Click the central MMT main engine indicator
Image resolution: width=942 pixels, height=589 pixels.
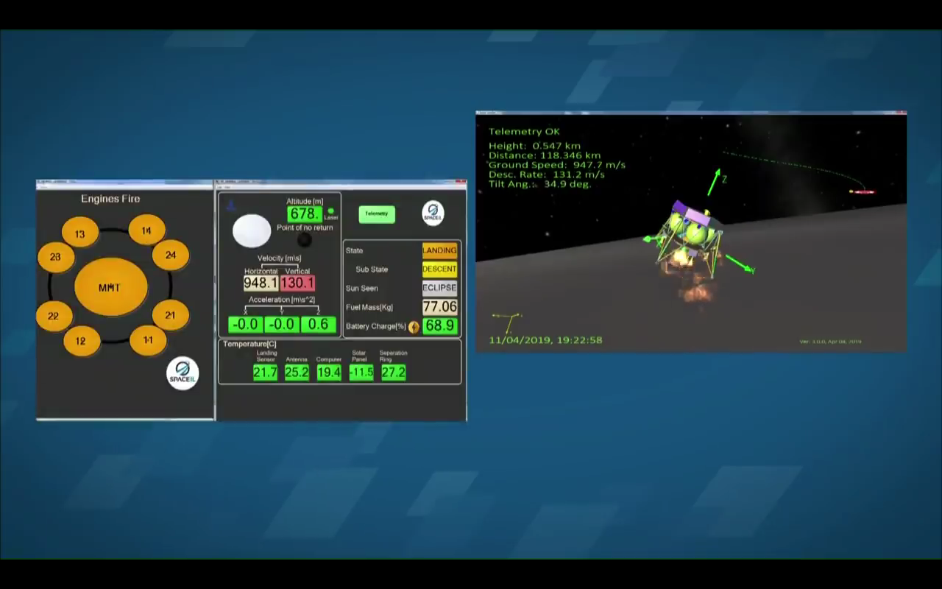tap(110, 286)
